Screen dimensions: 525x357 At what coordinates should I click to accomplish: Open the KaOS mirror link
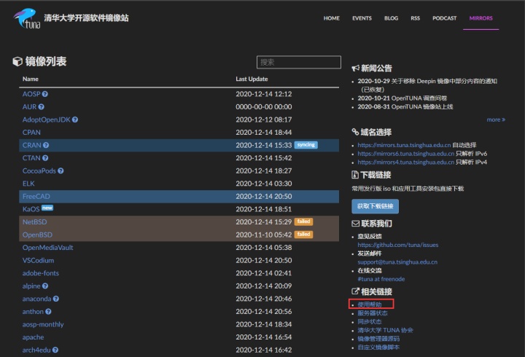point(31,209)
